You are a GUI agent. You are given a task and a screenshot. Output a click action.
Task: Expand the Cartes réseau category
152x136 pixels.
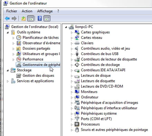(x=72, y=38)
